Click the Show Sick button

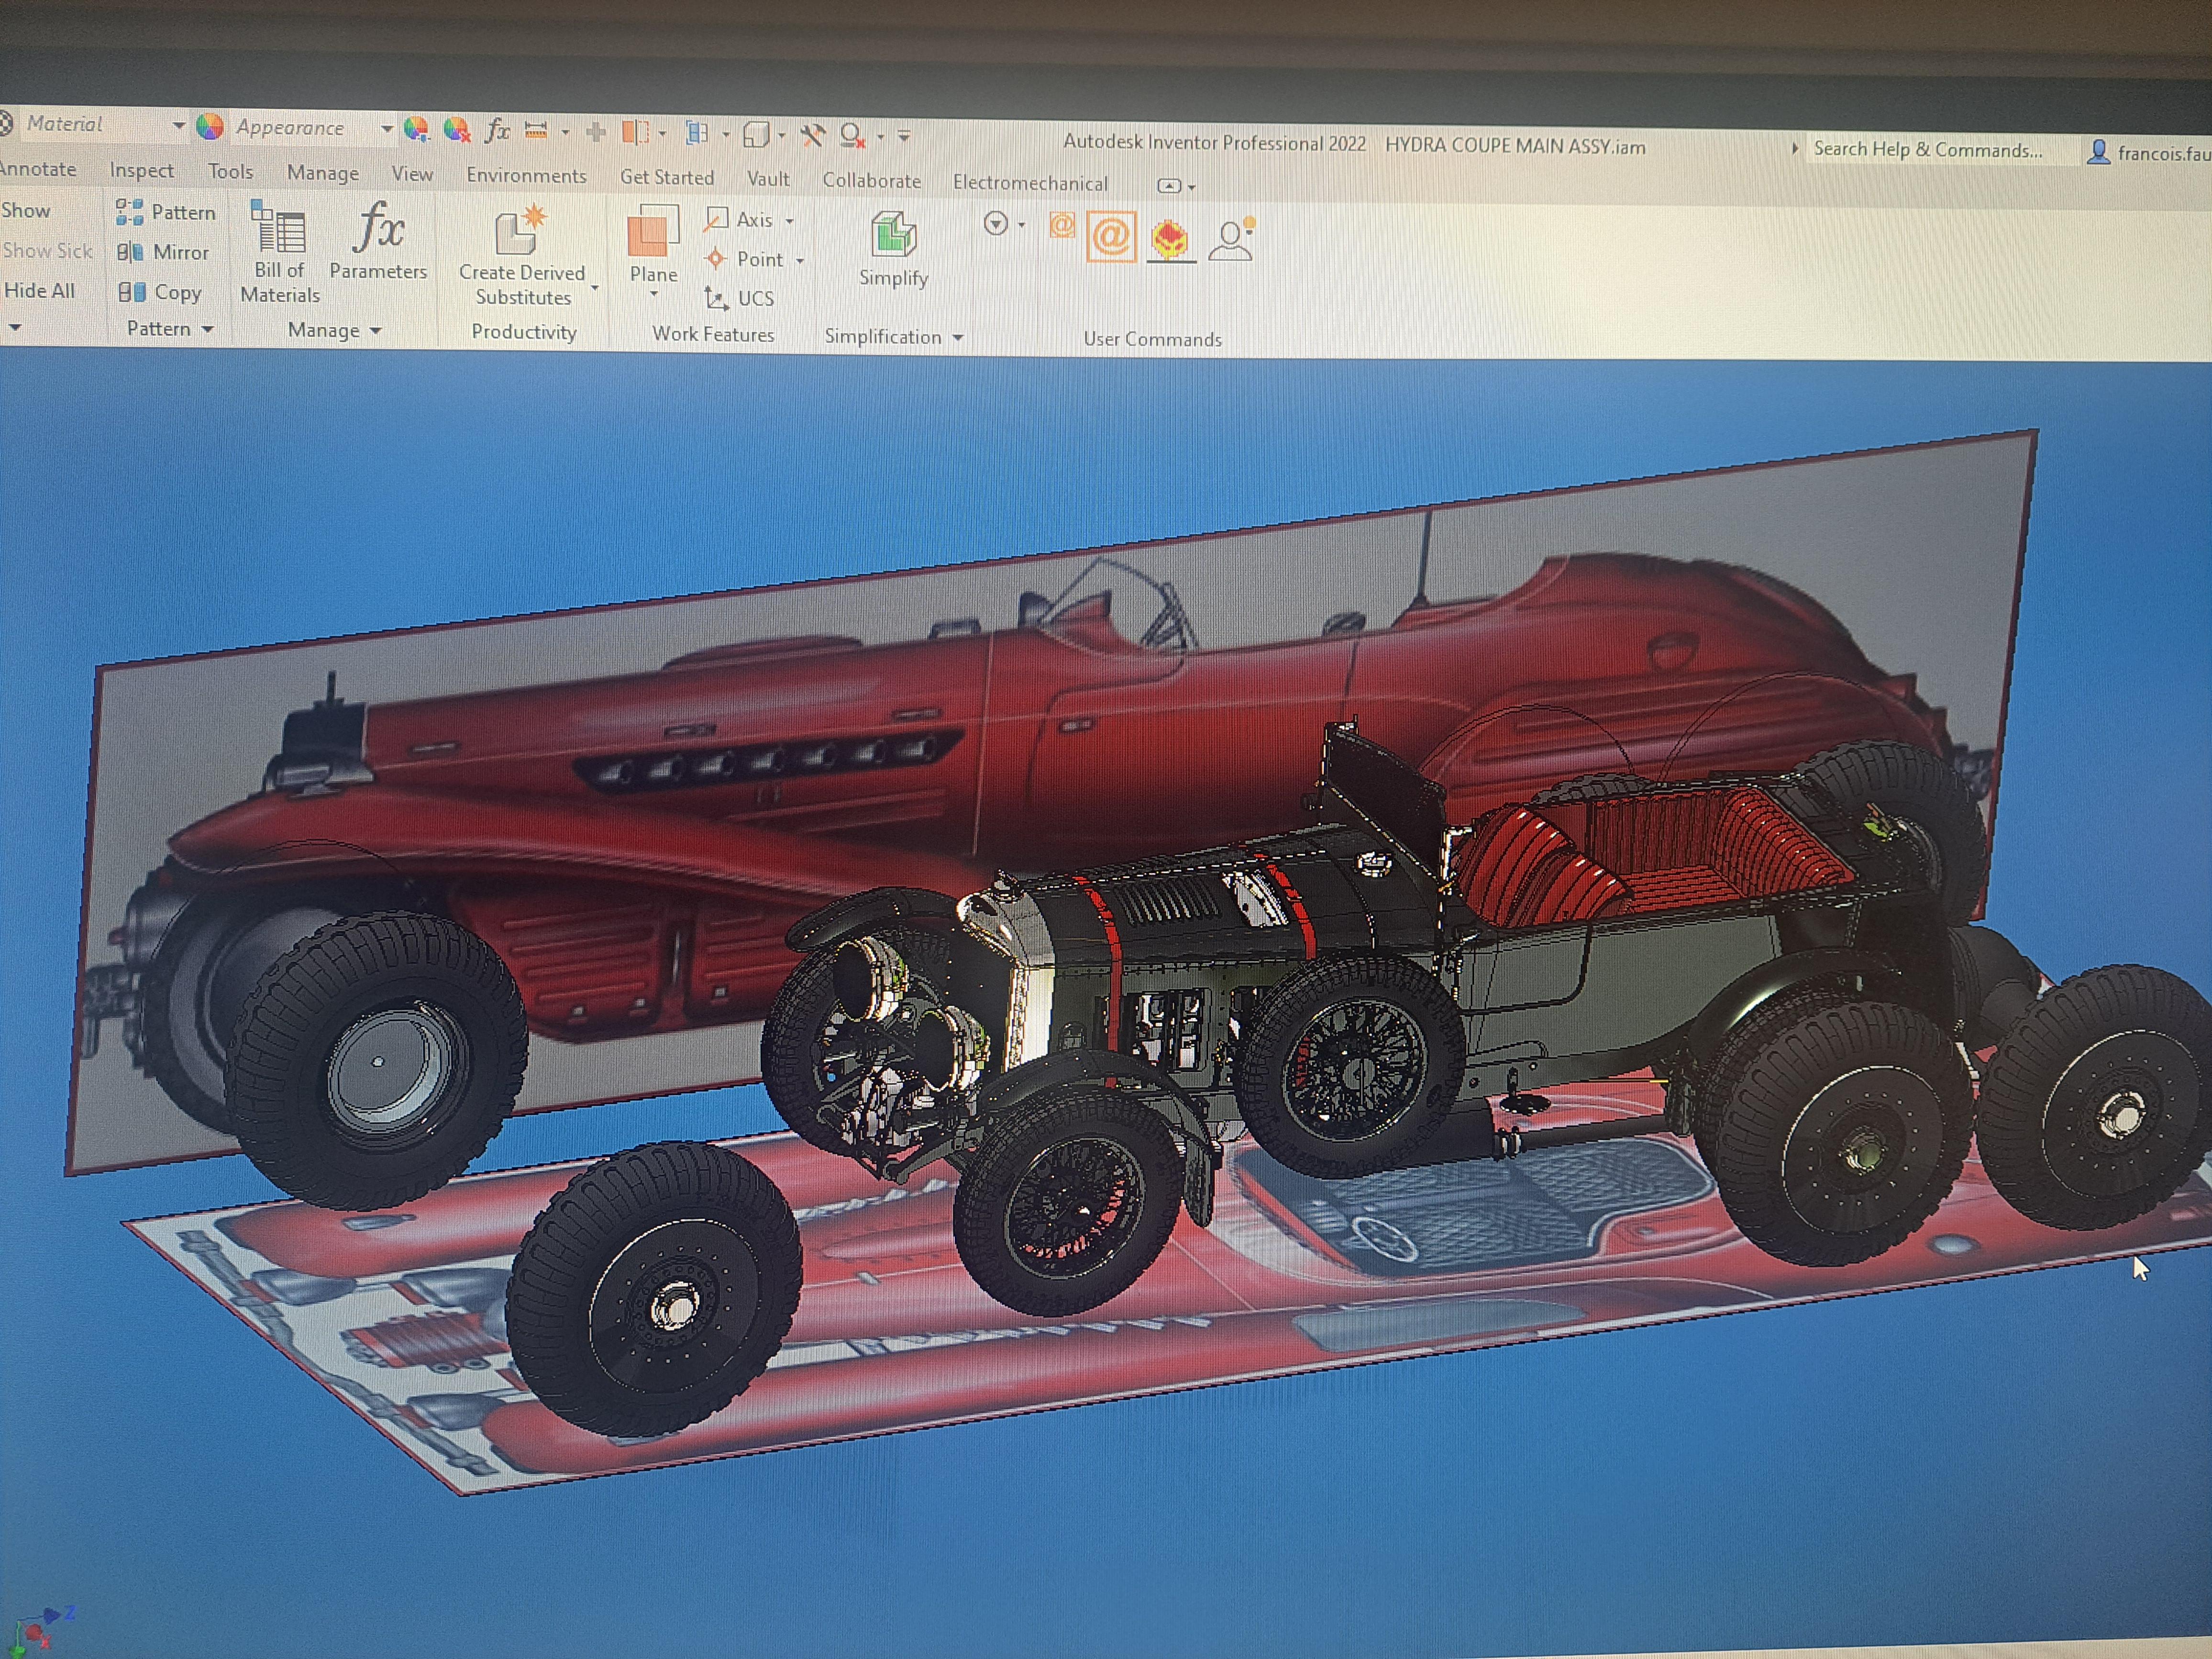(x=47, y=251)
